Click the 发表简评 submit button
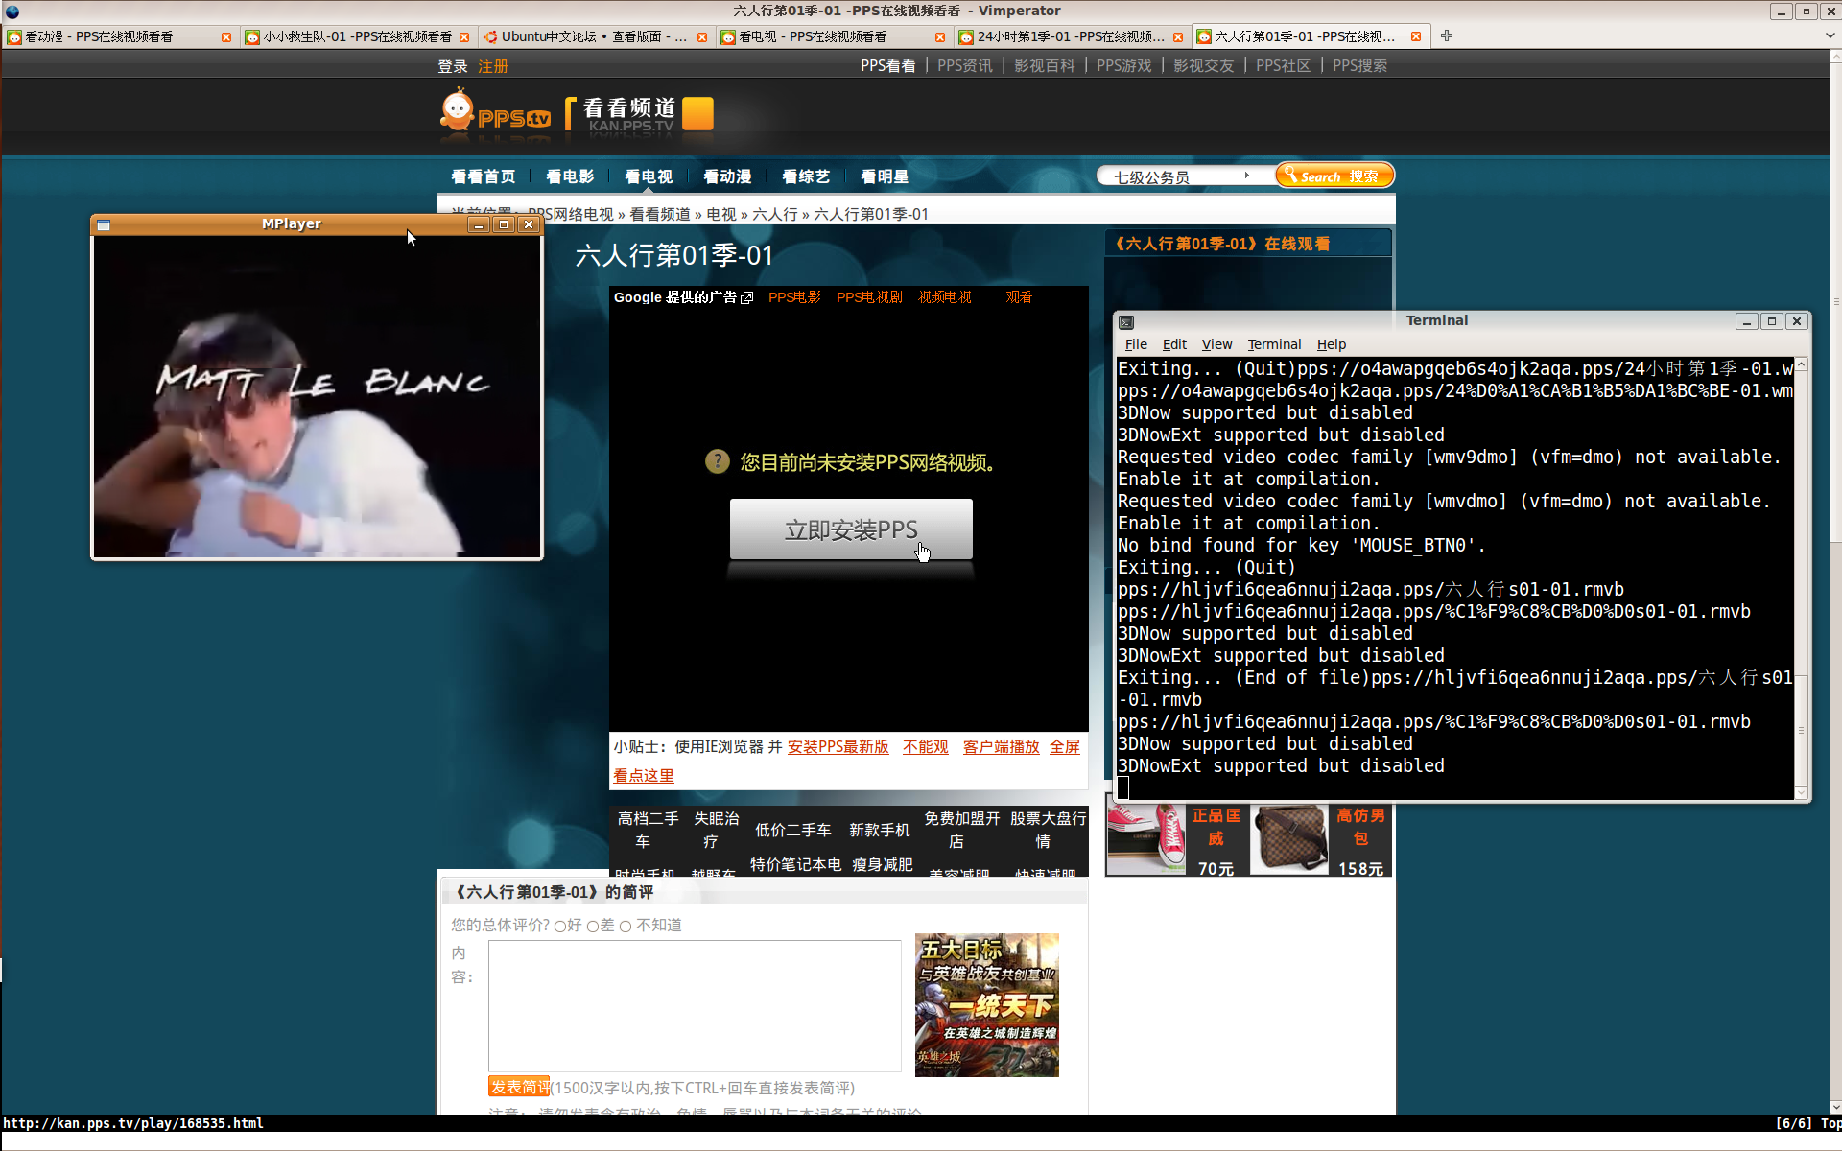The height and width of the screenshot is (1151, 1842). (519, 1087)
